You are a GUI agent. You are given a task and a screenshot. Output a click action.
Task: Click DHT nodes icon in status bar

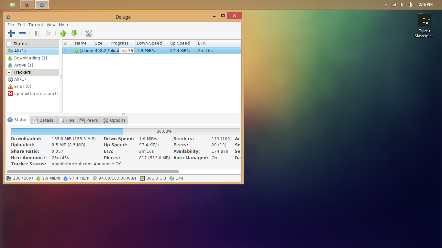171,178
